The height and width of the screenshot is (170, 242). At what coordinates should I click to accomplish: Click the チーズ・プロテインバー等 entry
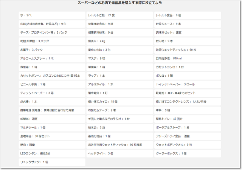point(52,32)
